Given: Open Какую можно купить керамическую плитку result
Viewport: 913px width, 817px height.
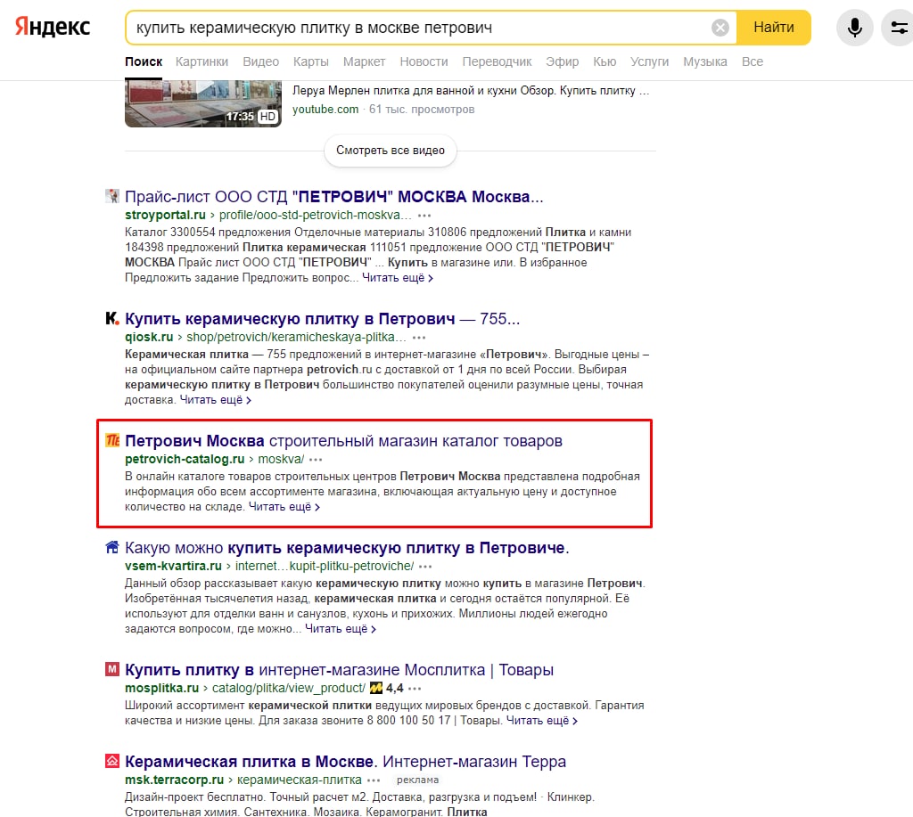Looking at the screenshot, I should point(347,548).
